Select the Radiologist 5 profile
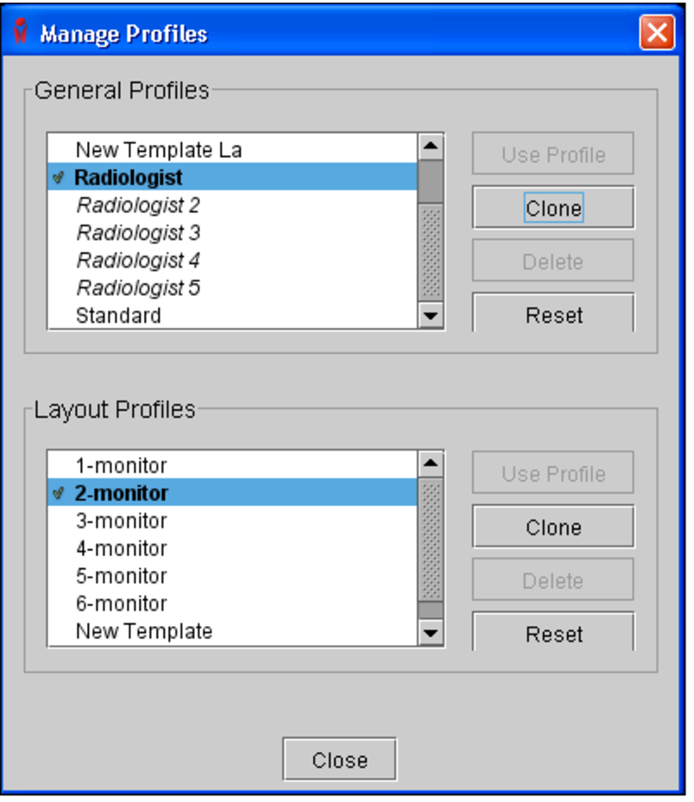This screenshot has width=694, height=802. (138, 288)
